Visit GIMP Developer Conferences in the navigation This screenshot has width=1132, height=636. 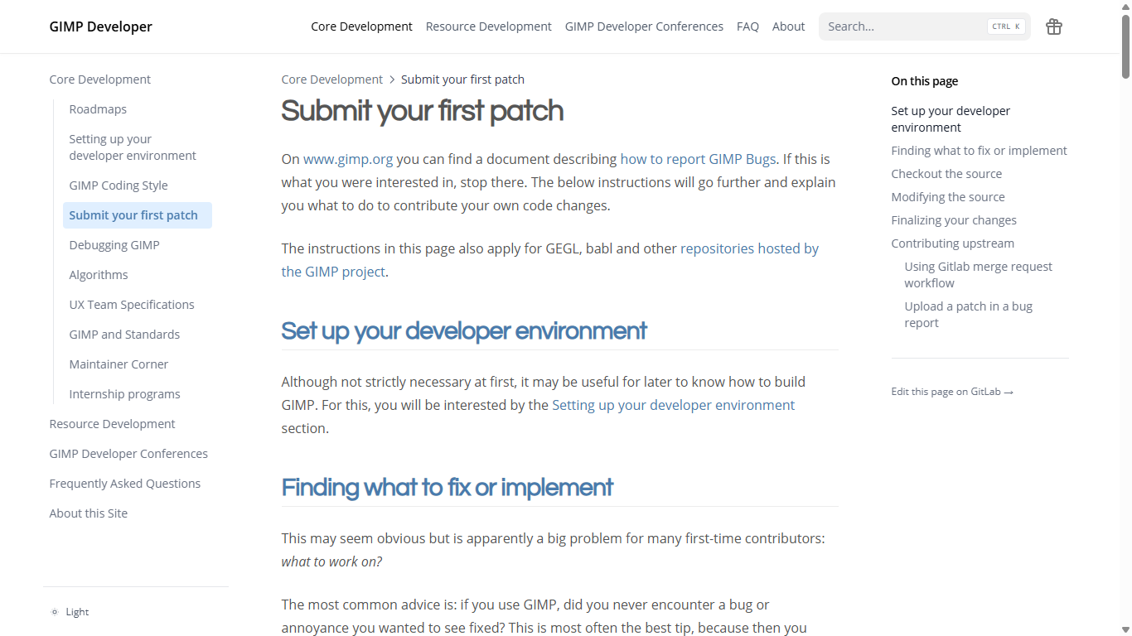click(x=644, y=26)
